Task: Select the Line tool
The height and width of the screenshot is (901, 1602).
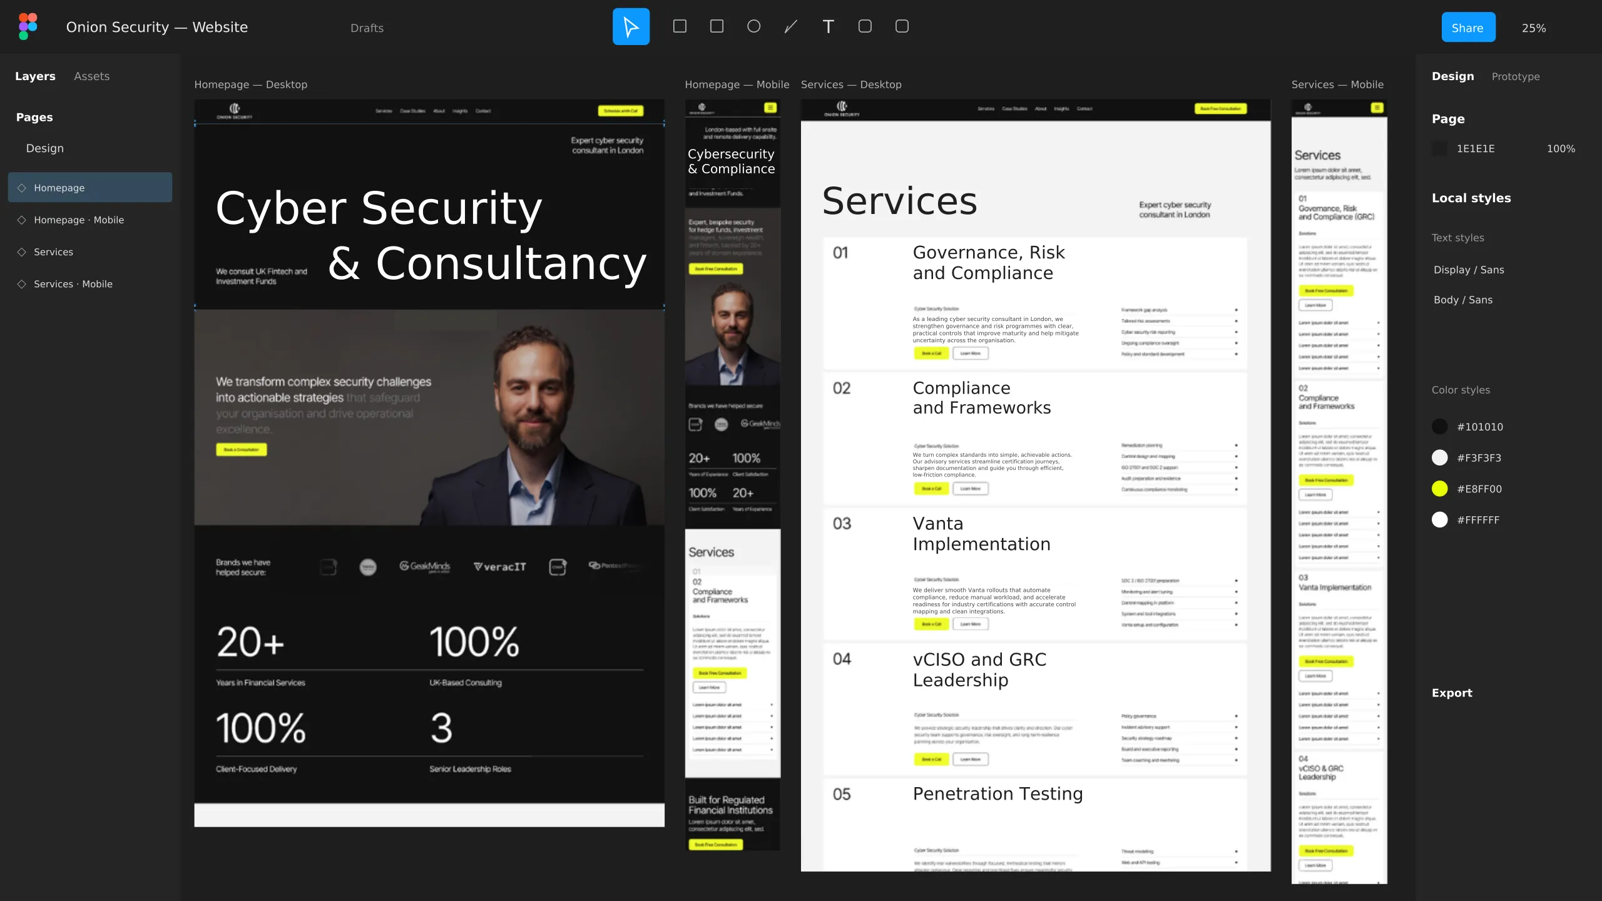Action: (791, 26)
